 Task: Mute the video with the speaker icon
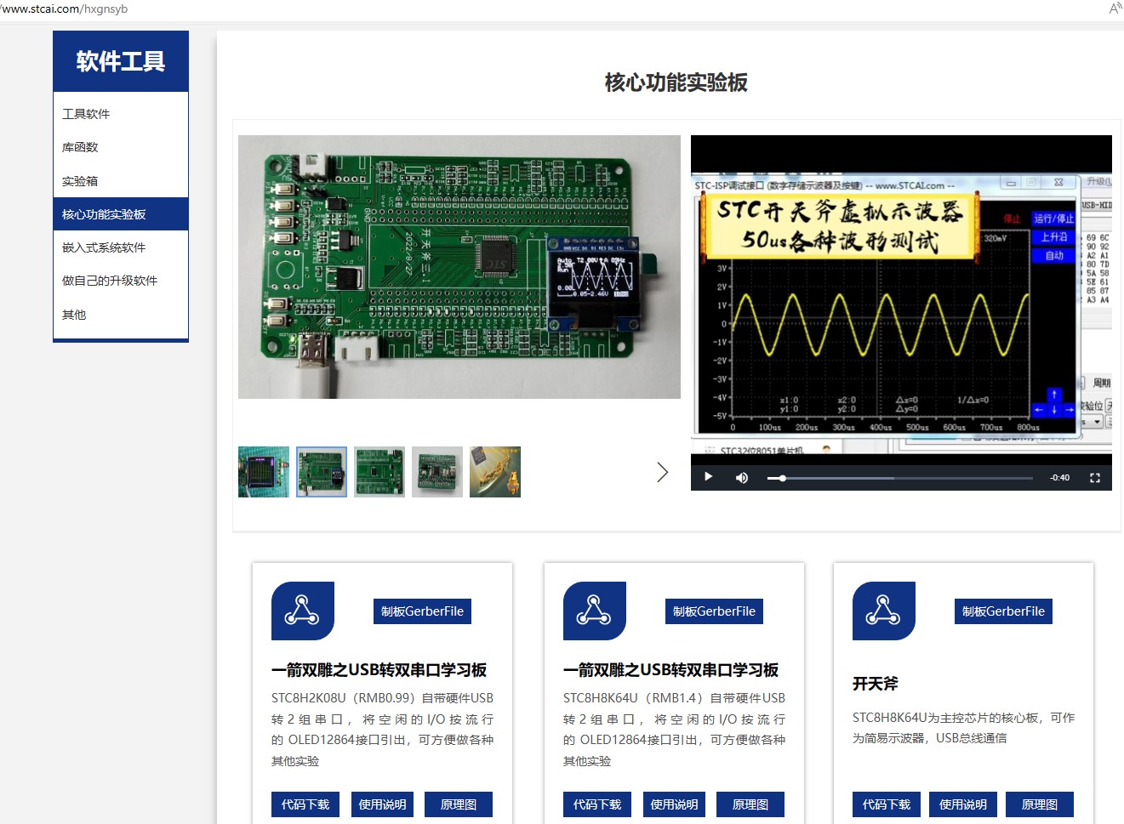point(742,478)
